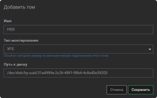Viewport: 157px width, 98px height.
Task: Click the XFS value text in dropdown
Action: coord(11,49)
